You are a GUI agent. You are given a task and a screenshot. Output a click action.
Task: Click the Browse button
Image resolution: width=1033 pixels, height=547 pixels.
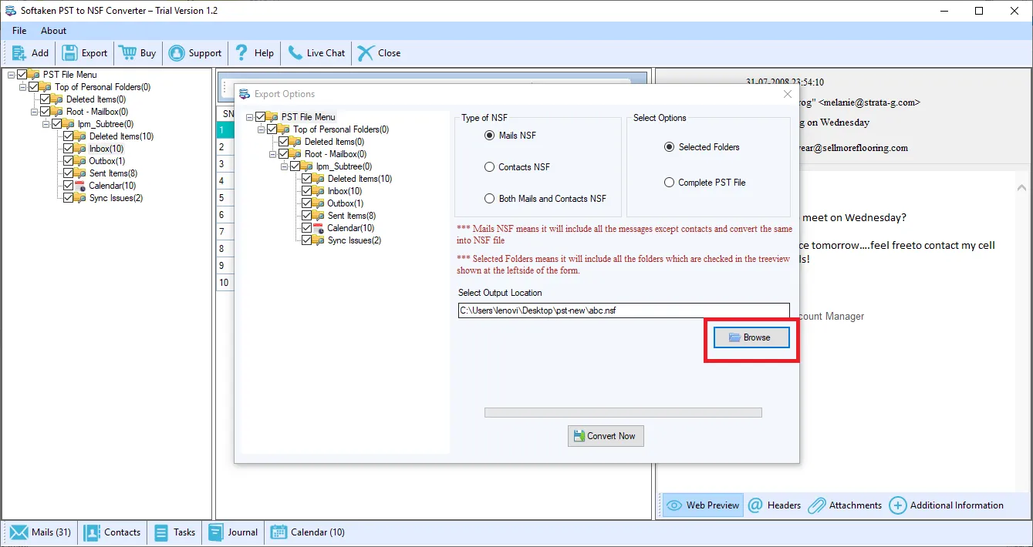coord(751,337)
